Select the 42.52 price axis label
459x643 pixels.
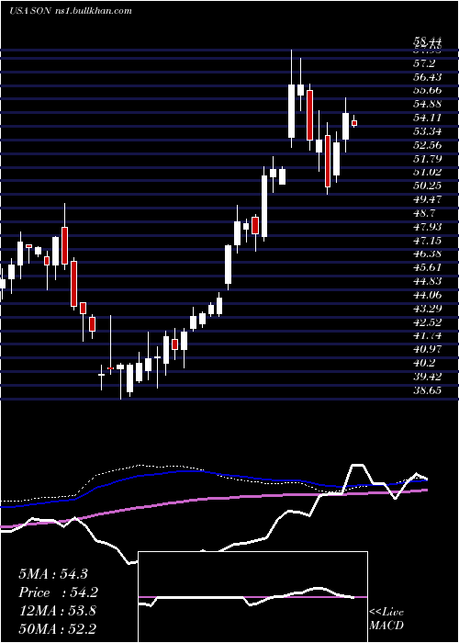[x=428, y=321]
